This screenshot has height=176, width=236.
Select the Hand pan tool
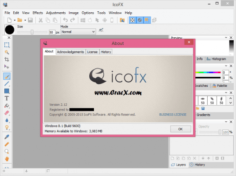coord(7,159)
